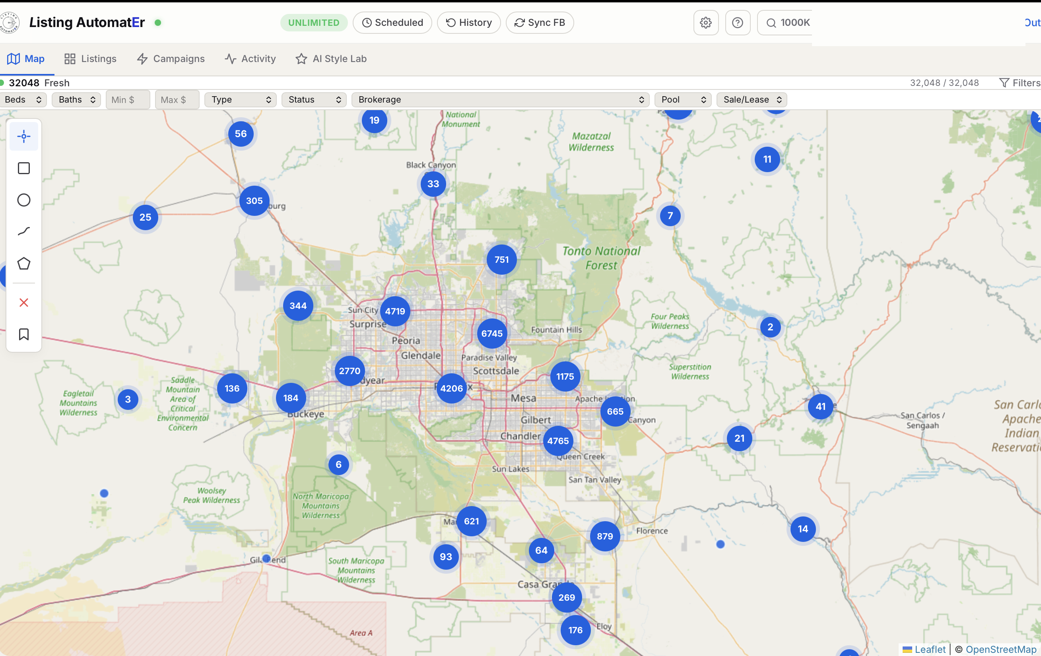Viewport: 1041px width, 656px height.
Task: Expand the Beds dropdown
Action: [x=23, y=100]
